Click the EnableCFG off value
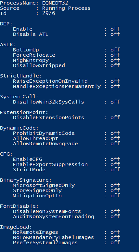Image resolution: width=139 pixels, height=252 pixels. pos(115,159)
